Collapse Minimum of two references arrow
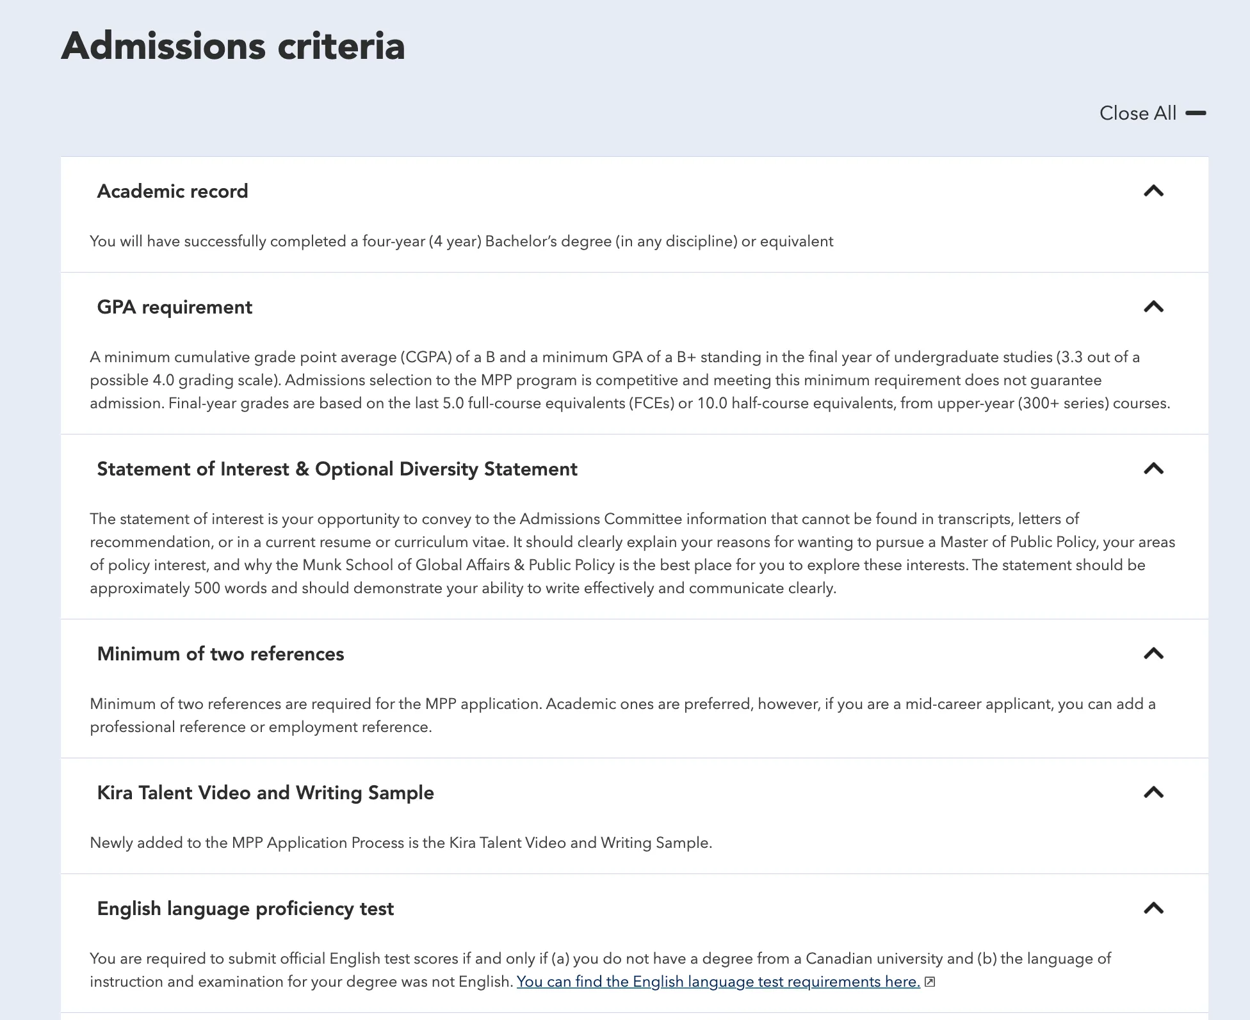 click(x=1153, y=653)
